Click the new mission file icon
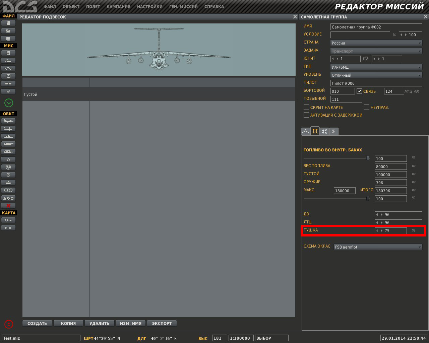429x343 pixels. [x=8, y=23]
